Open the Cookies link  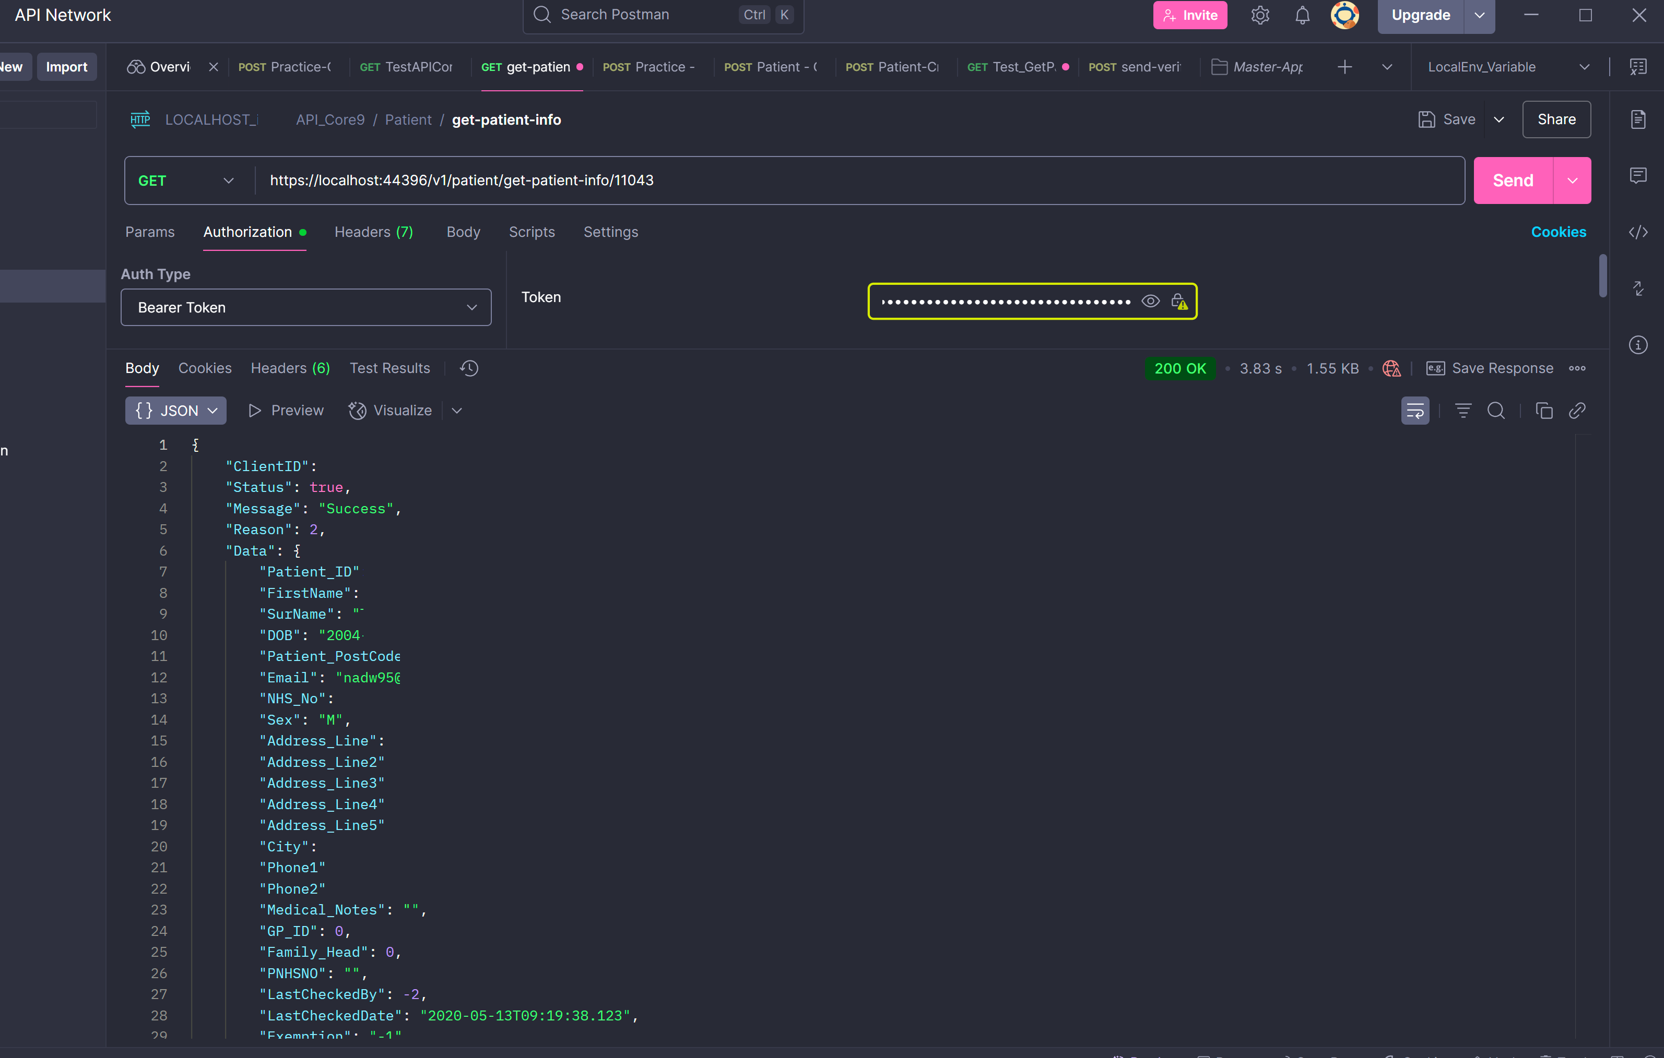[1559, 232]
